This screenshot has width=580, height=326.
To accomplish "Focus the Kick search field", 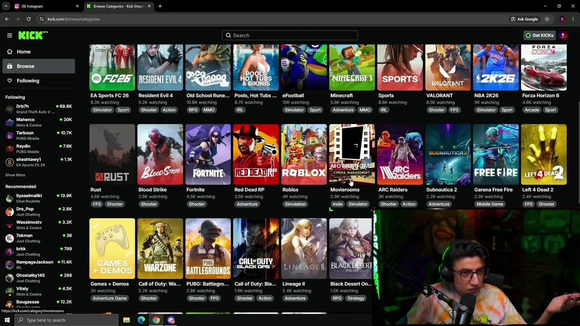I will (290, 35).
